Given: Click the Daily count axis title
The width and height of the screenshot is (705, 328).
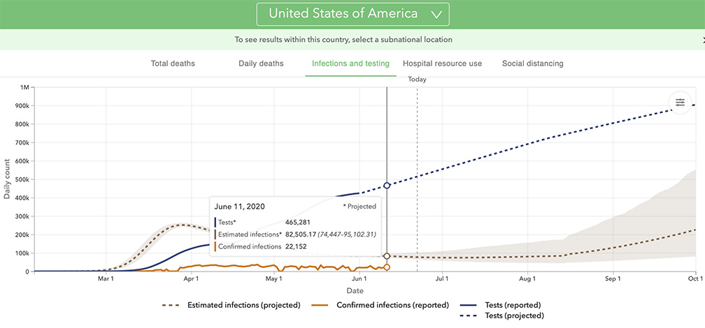Looking at the screenshot, I should coord(7,180).
